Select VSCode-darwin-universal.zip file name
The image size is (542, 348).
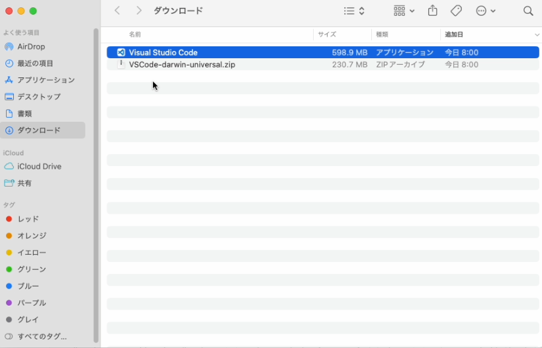coord(182,65)
